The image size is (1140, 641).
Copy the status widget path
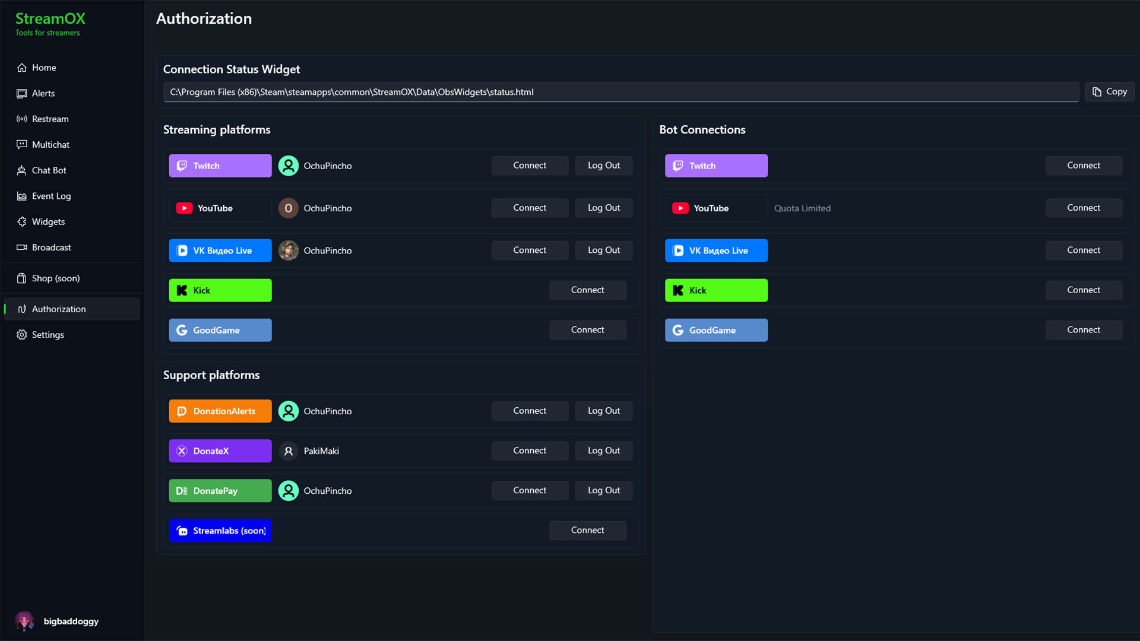pyautogui.click(x=1109, y=92)
